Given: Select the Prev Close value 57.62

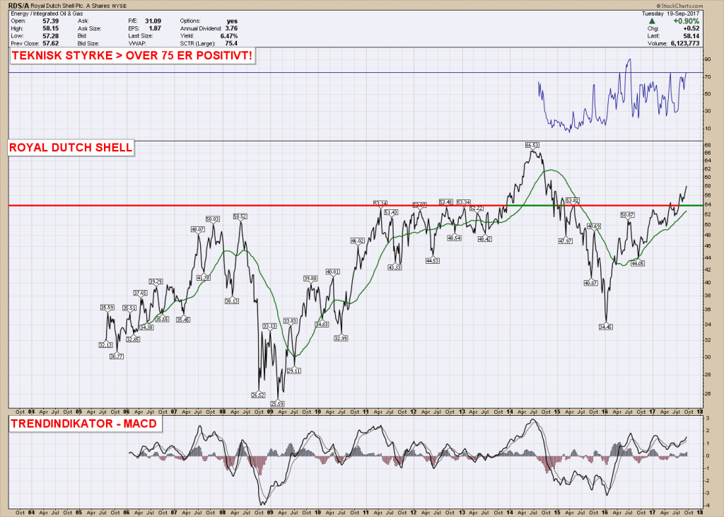Looking at the screenshot, I should [x=50, y=43].
